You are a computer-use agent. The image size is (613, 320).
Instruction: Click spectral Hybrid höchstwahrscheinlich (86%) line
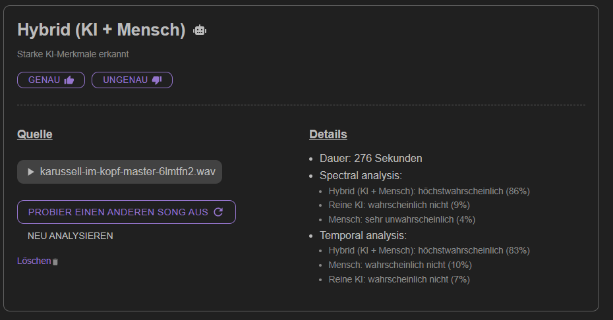pos(429,192)
